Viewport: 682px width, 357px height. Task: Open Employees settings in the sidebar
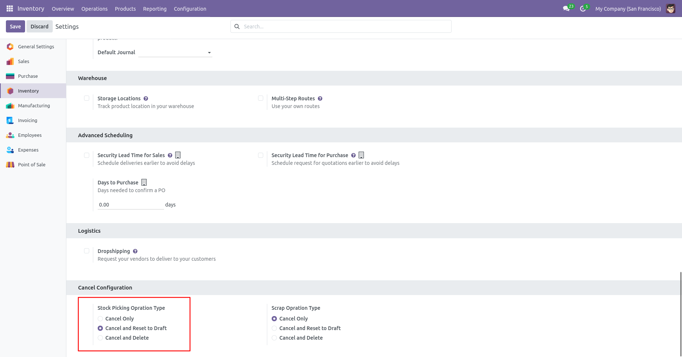point(33,135)
